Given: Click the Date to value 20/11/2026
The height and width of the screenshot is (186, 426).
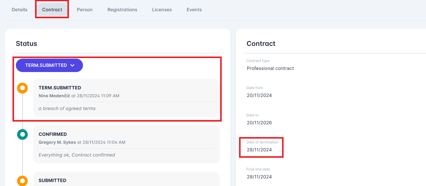Looking at the screenshot, I should pos(259,123).
